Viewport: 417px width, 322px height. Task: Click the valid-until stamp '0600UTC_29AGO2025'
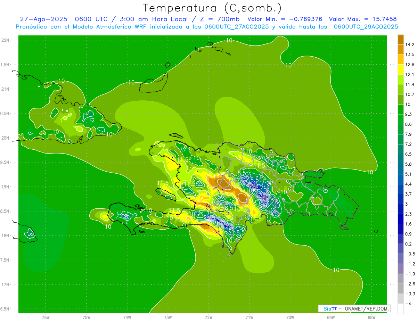tap(366, 27)
